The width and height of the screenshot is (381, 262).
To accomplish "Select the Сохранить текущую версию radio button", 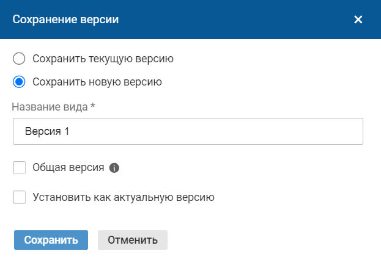I will click(x=19, y=59).
